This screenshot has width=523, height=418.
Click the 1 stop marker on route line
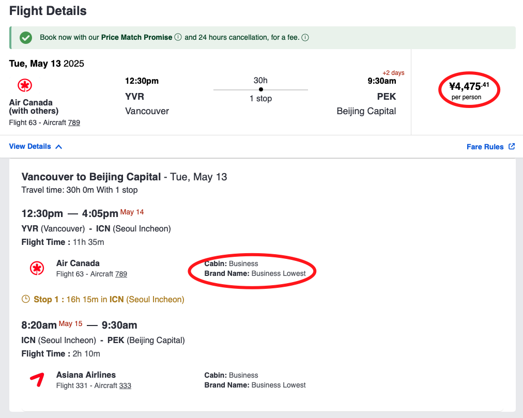point(260,89)
